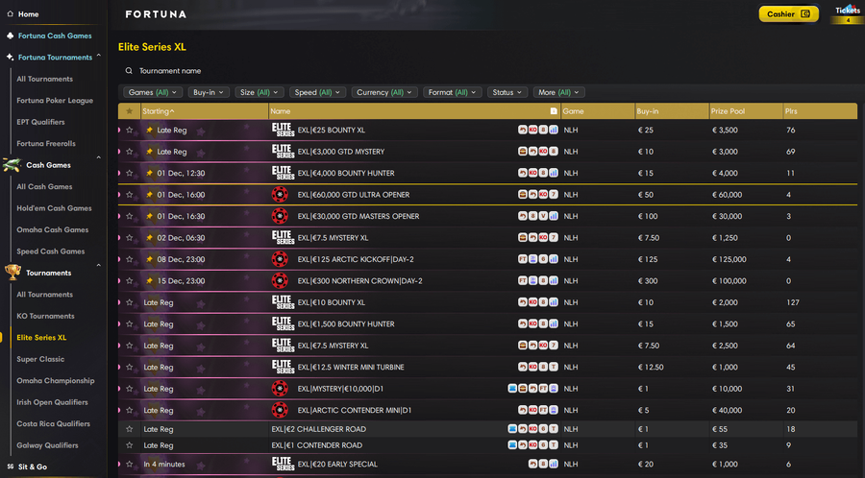Favorite the €7.5 MYSTERY XL 02 Dec star
This screenshot has height=478, width=865.
130,238
